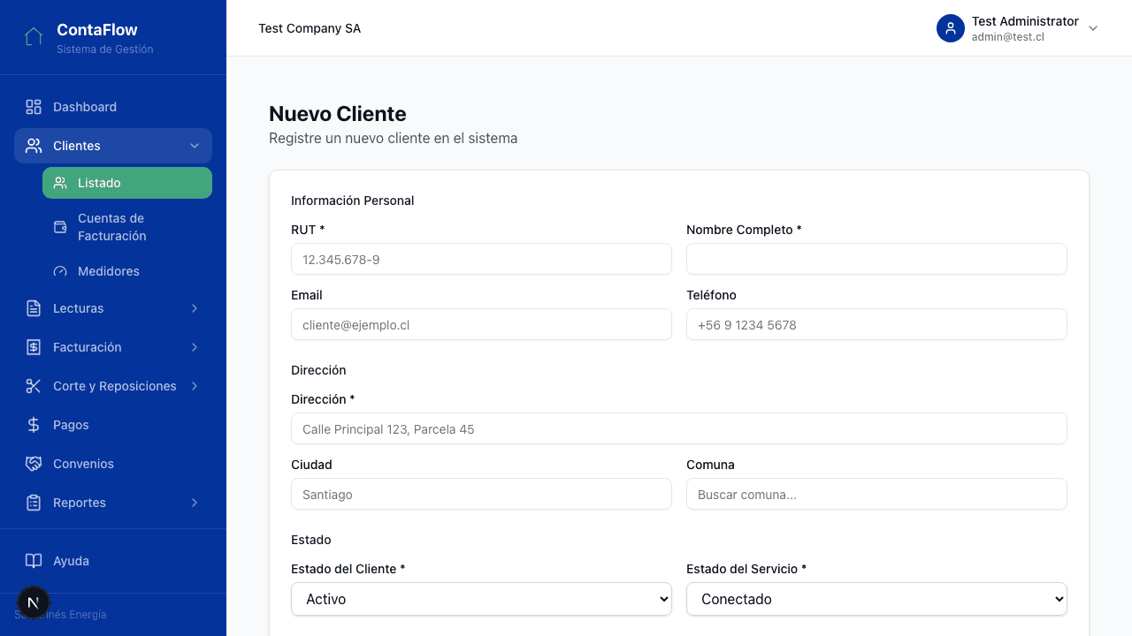This screenshot has width=1132, height=636.
Task: Go to Dashboard in the sidebar
Action: coord(113,107)
